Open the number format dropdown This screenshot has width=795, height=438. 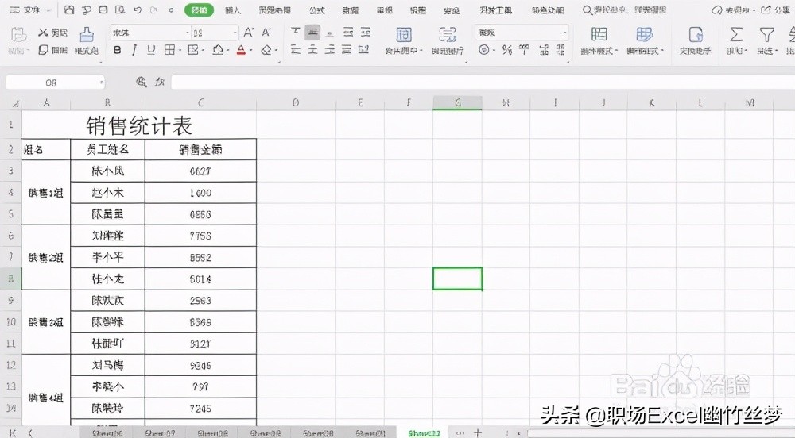[564, 33]
